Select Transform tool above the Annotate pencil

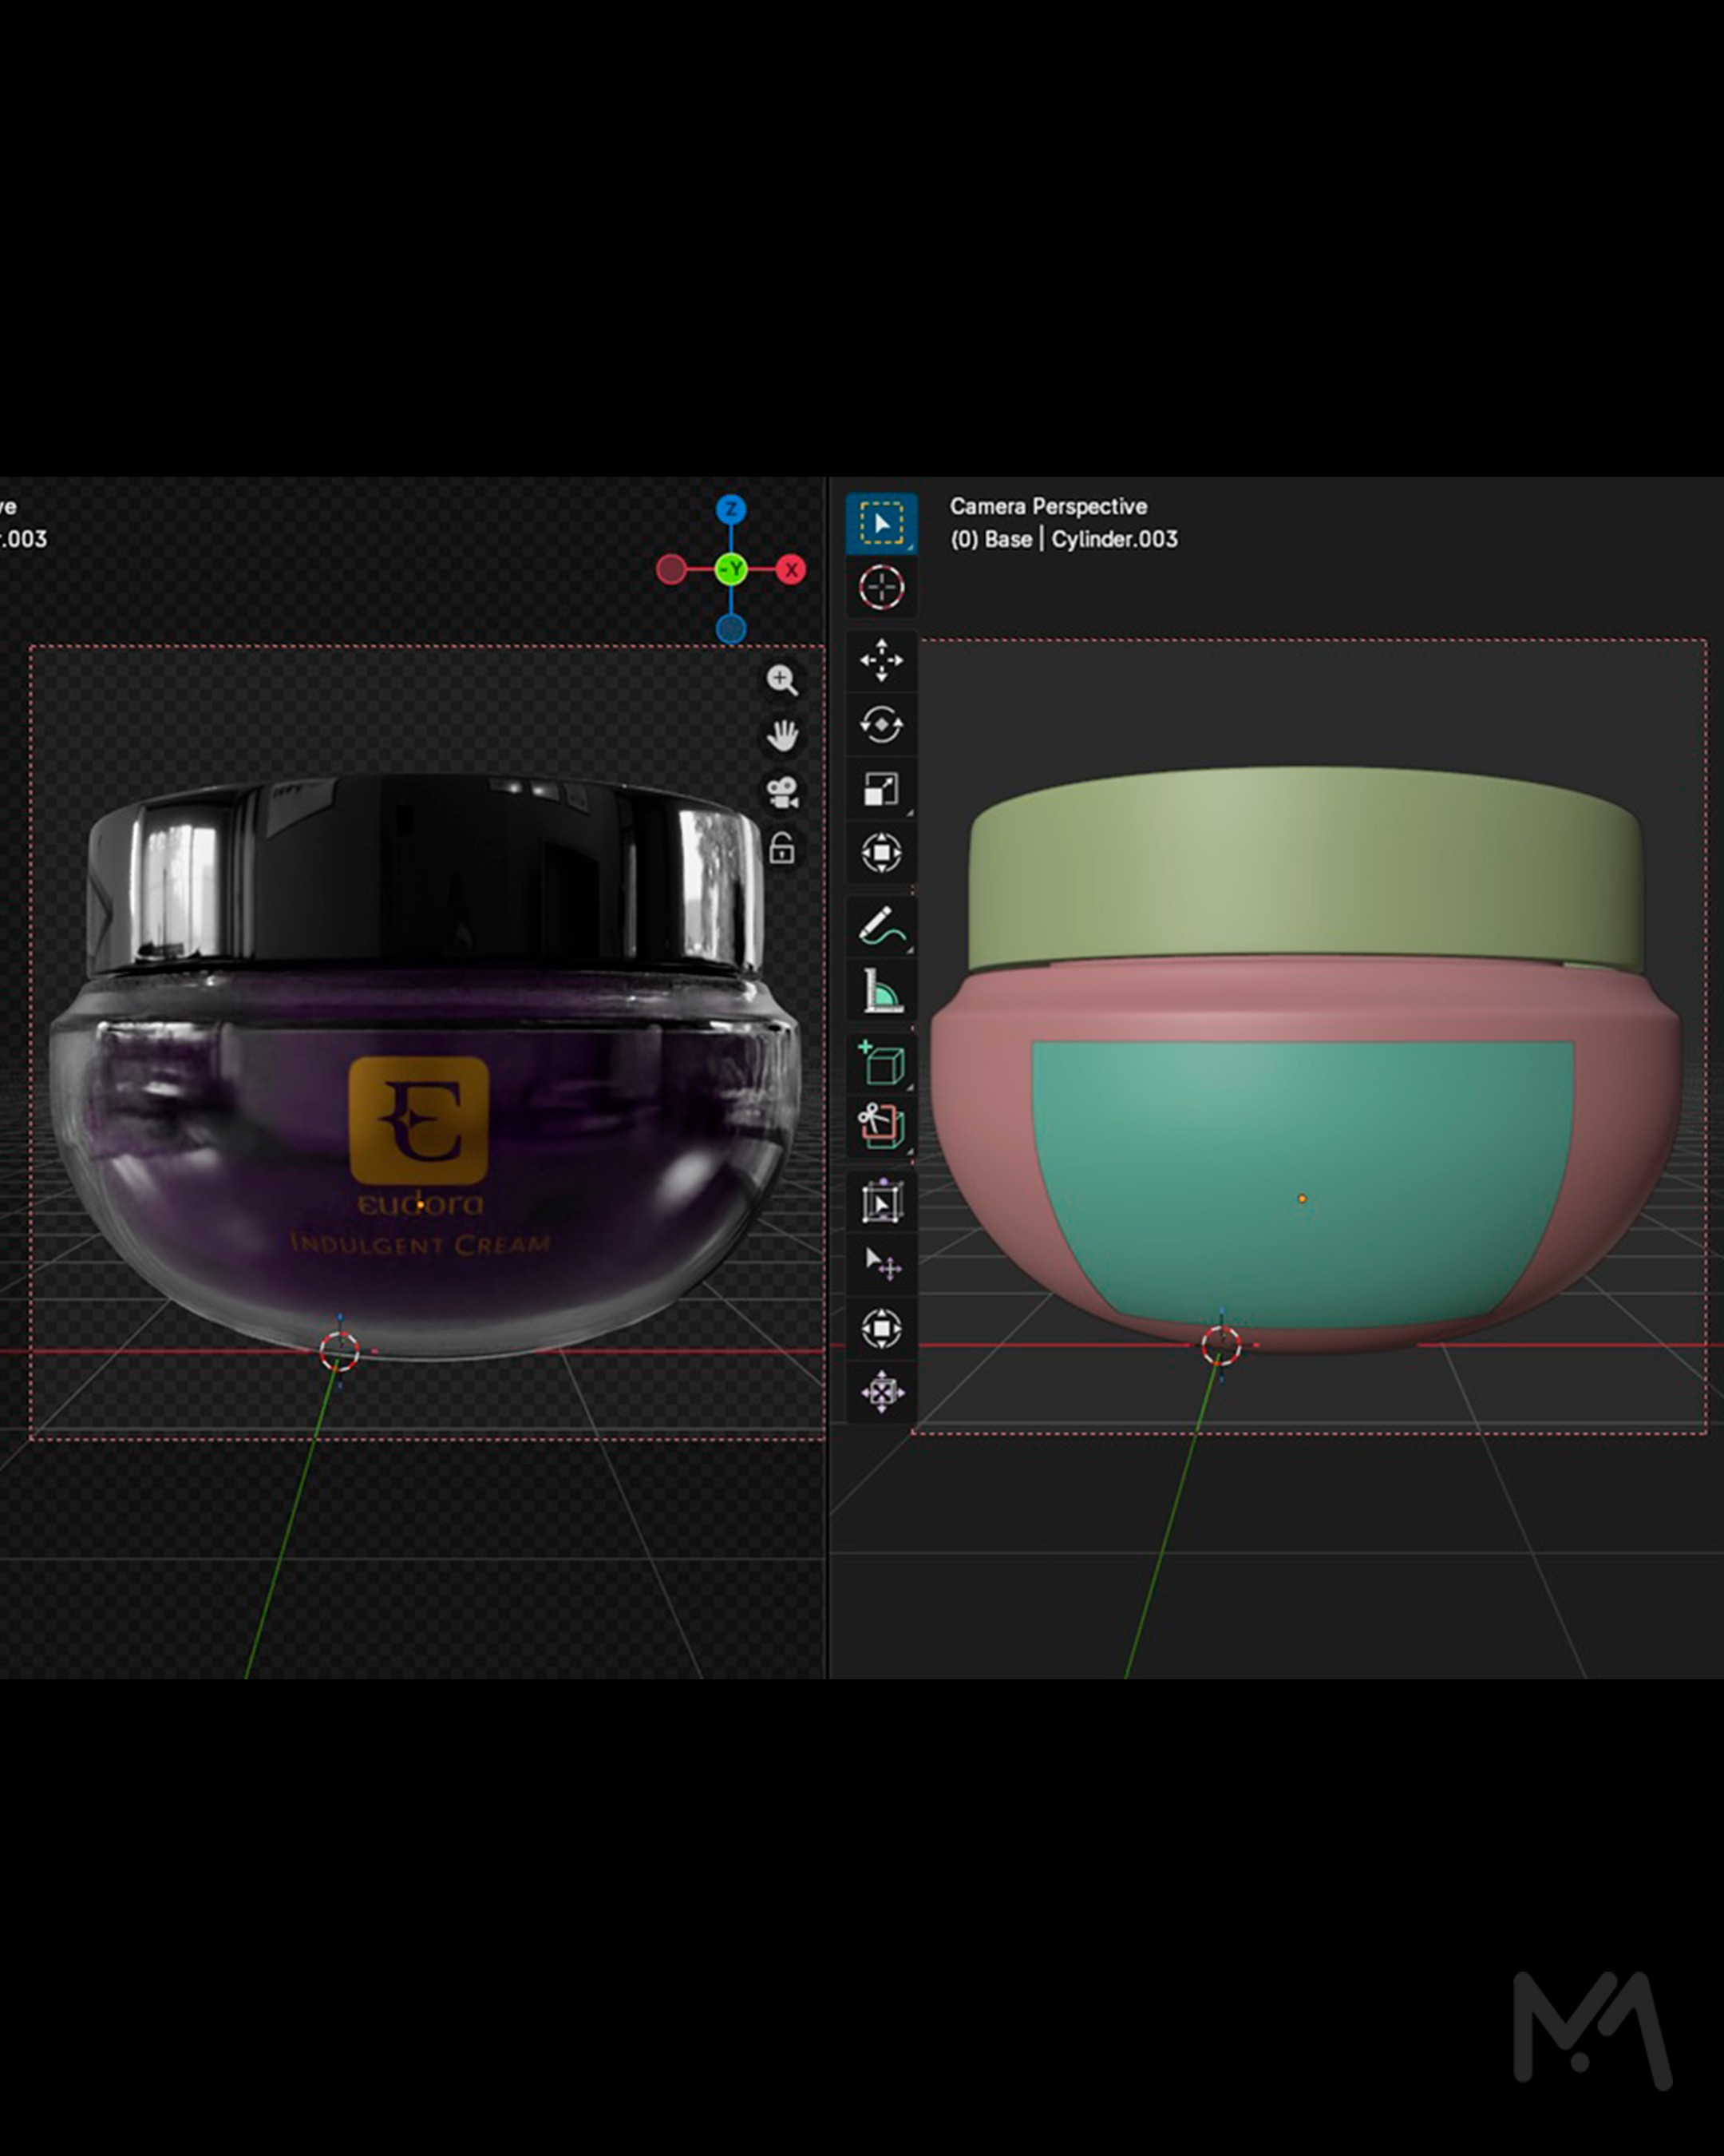click(880, 853)
